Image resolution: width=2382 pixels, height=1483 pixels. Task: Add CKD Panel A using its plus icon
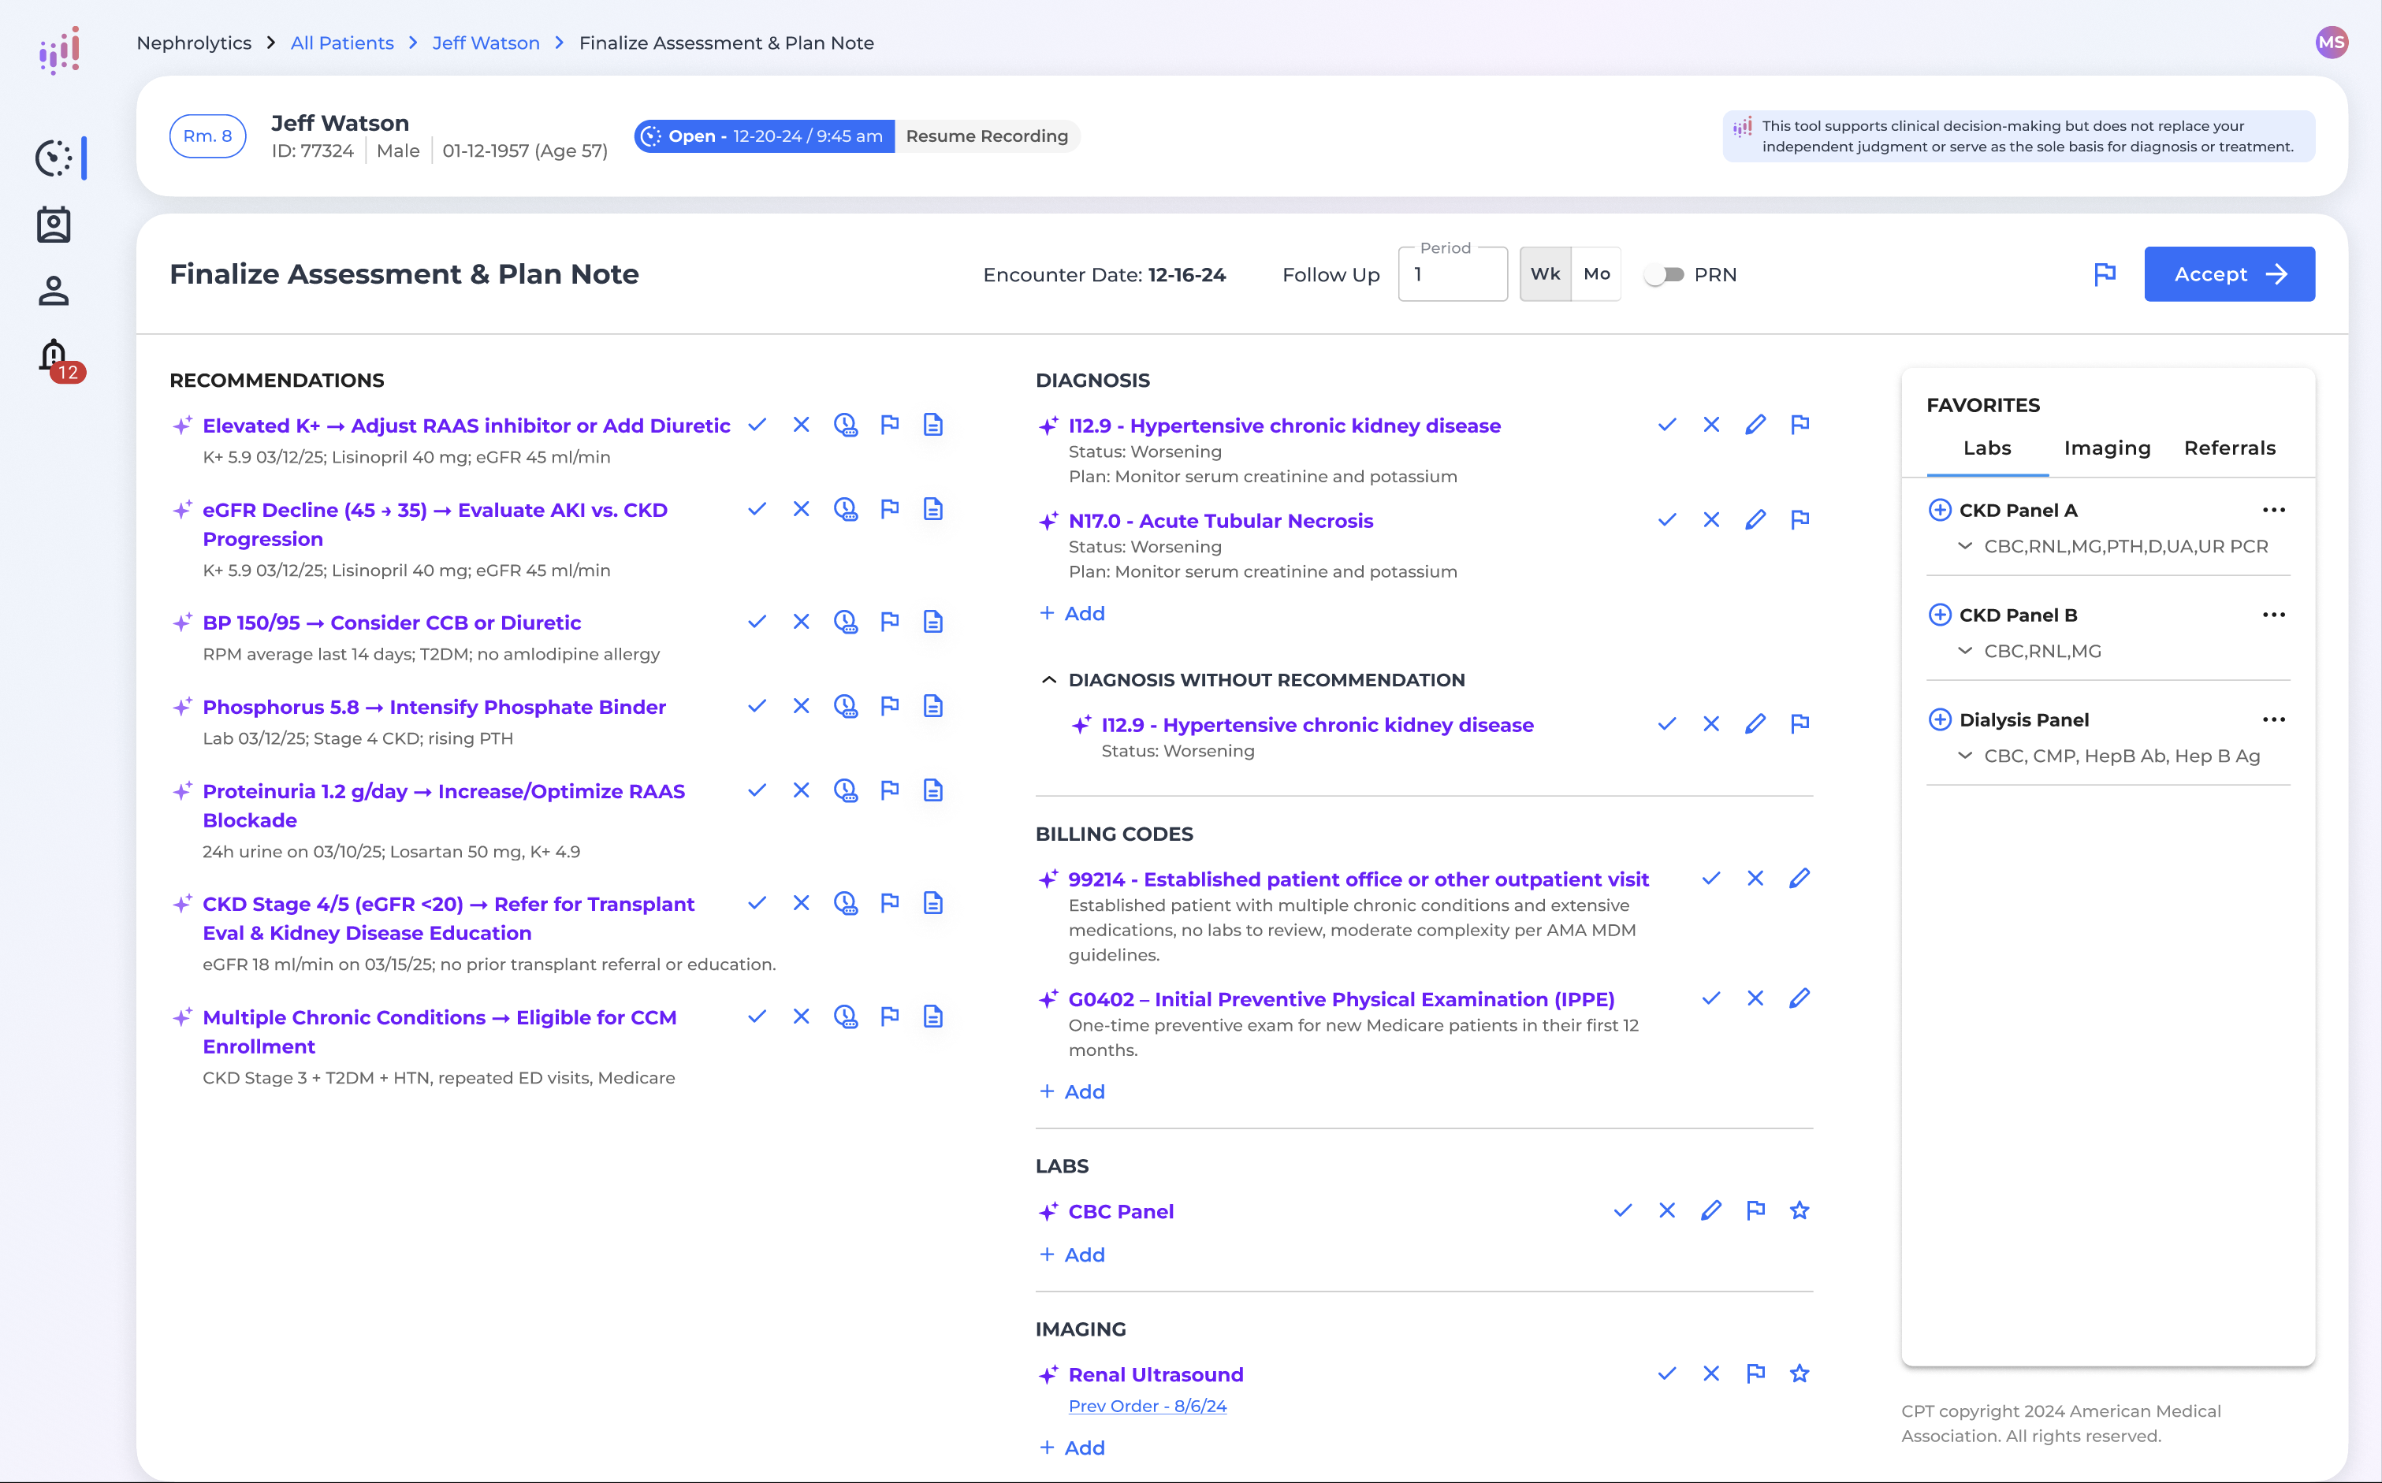pos(1940,510)
